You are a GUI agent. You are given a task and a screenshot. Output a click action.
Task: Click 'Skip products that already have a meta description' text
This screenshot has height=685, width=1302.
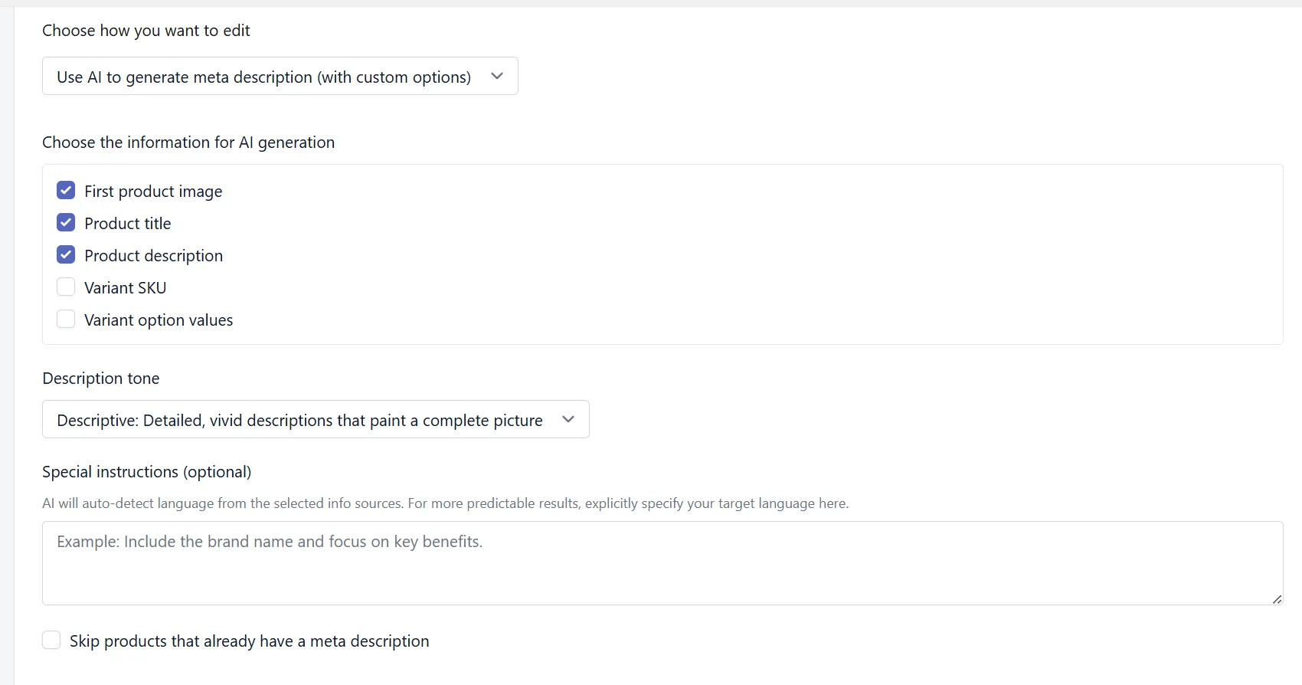(x=250, y=641)
